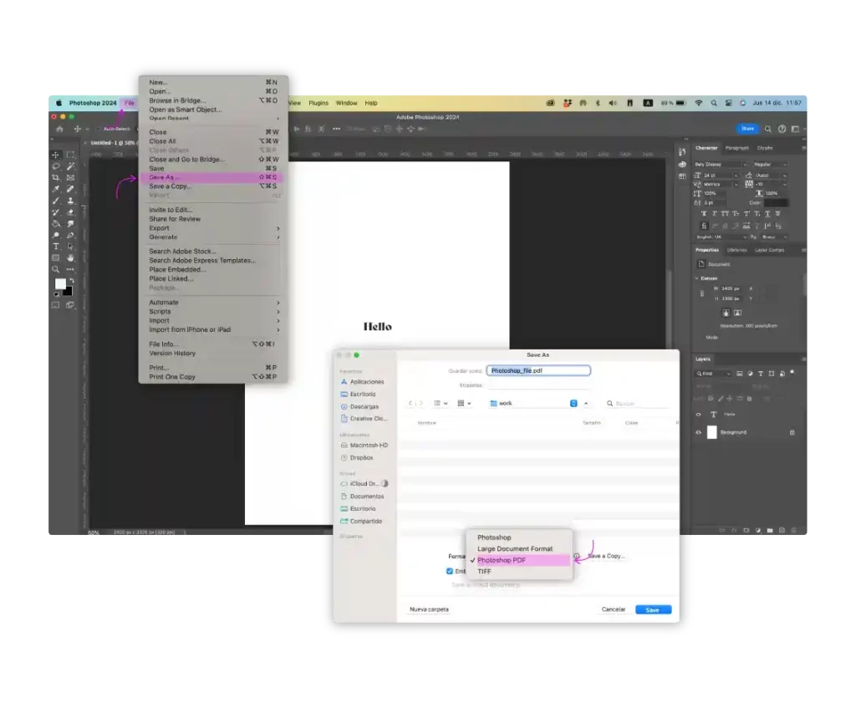Click the white foreground color swatch
This screenshot has width=856, height=713.
(x=60, y=284)
